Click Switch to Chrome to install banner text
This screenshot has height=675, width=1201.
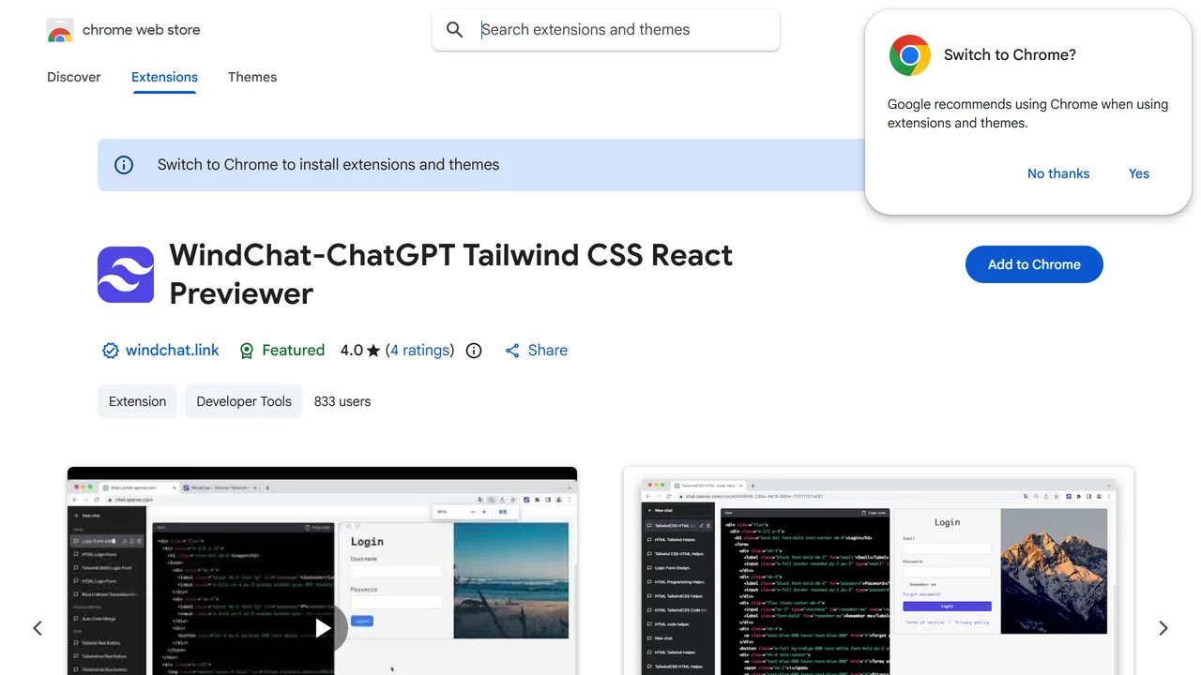click(x=328, y=165)
